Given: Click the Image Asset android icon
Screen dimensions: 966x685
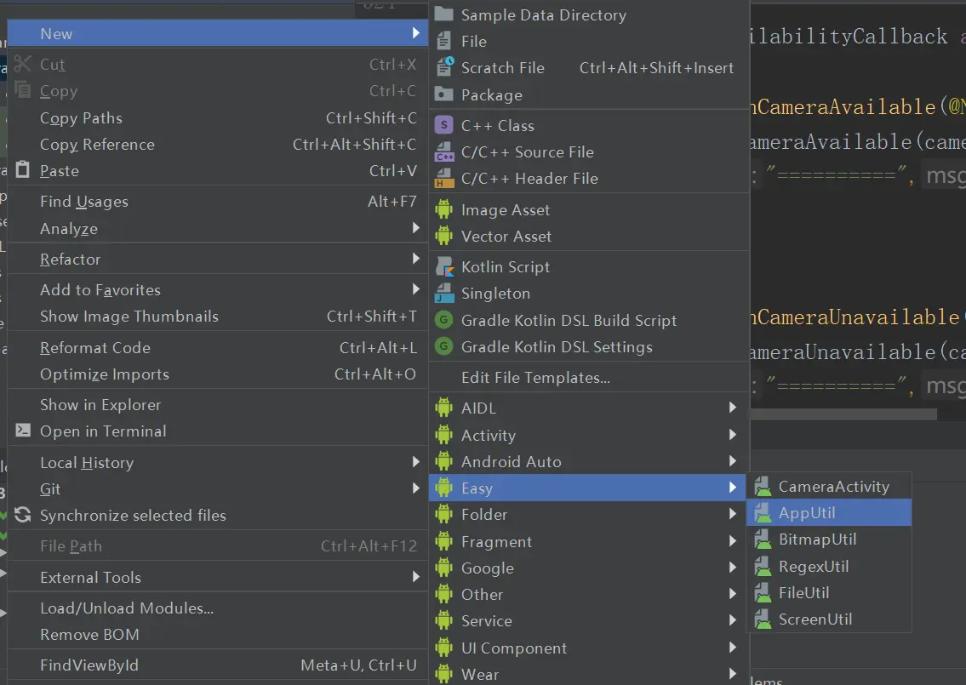Looking at the screenshot, I should tap(443, 209).
